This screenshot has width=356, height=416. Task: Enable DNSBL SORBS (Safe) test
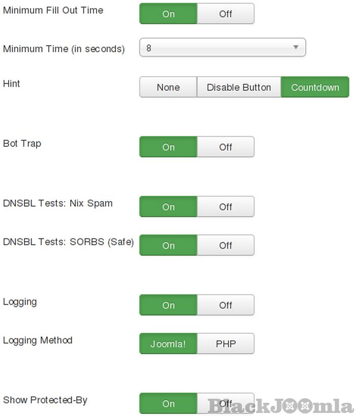[x=168, y=245]
